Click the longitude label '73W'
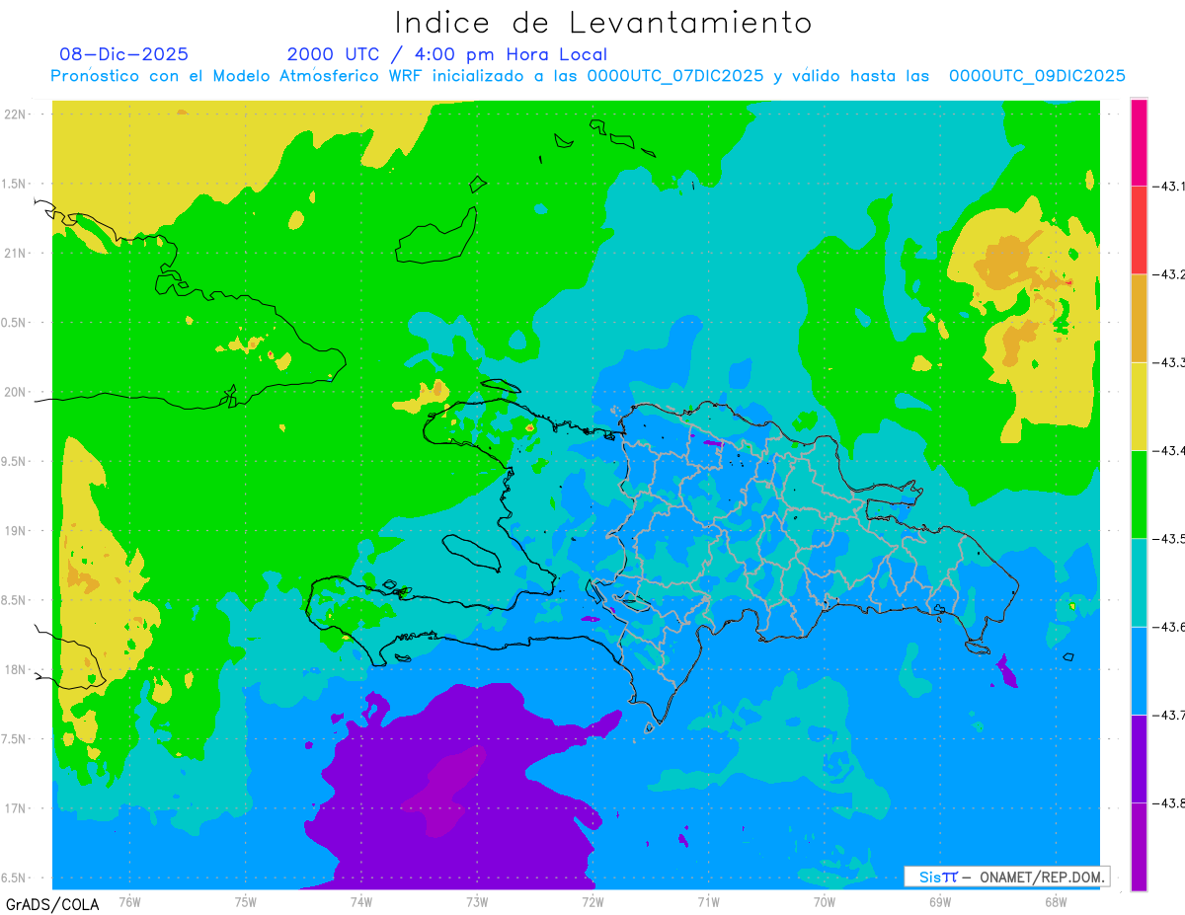The image size is (1185, 915). 477,902
